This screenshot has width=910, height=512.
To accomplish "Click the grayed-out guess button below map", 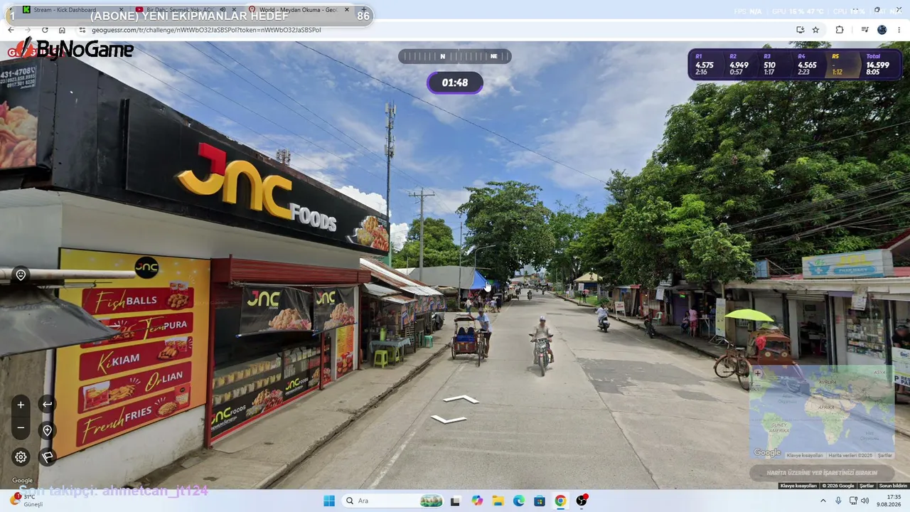I will click(821, 472).
